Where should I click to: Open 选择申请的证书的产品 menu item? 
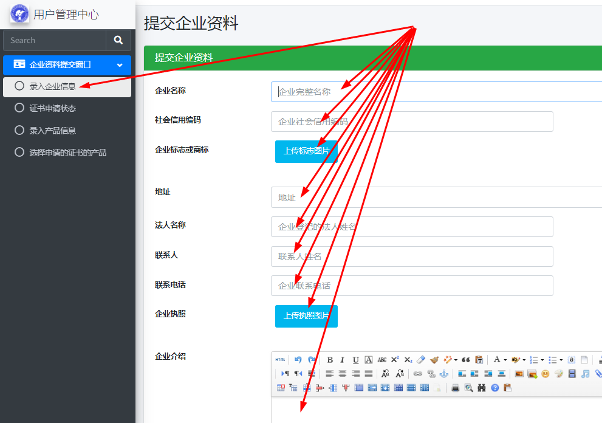pyautogui.click(x=67, y=152)
